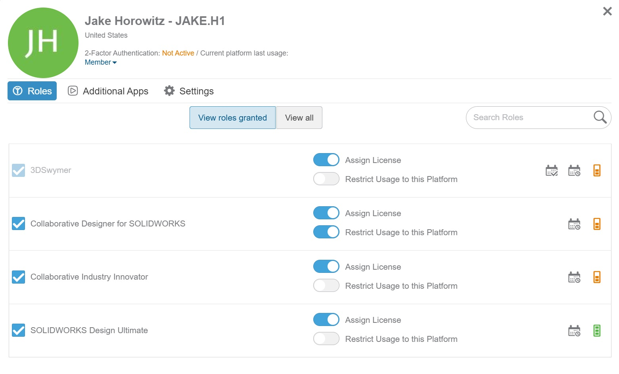Open calendar-clock icon for Collaborative Industry Innovator
Viewport: 619px width, 374px height.
point(574,277)
